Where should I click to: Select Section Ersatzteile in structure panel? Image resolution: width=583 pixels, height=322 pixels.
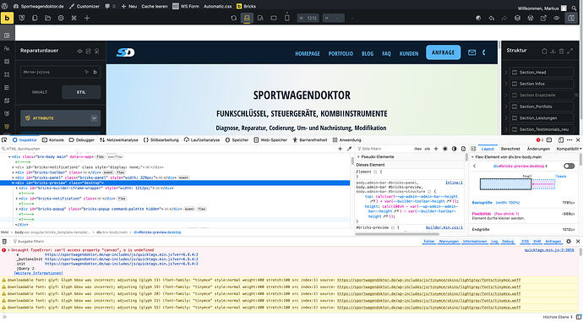[x=541, y=96]
